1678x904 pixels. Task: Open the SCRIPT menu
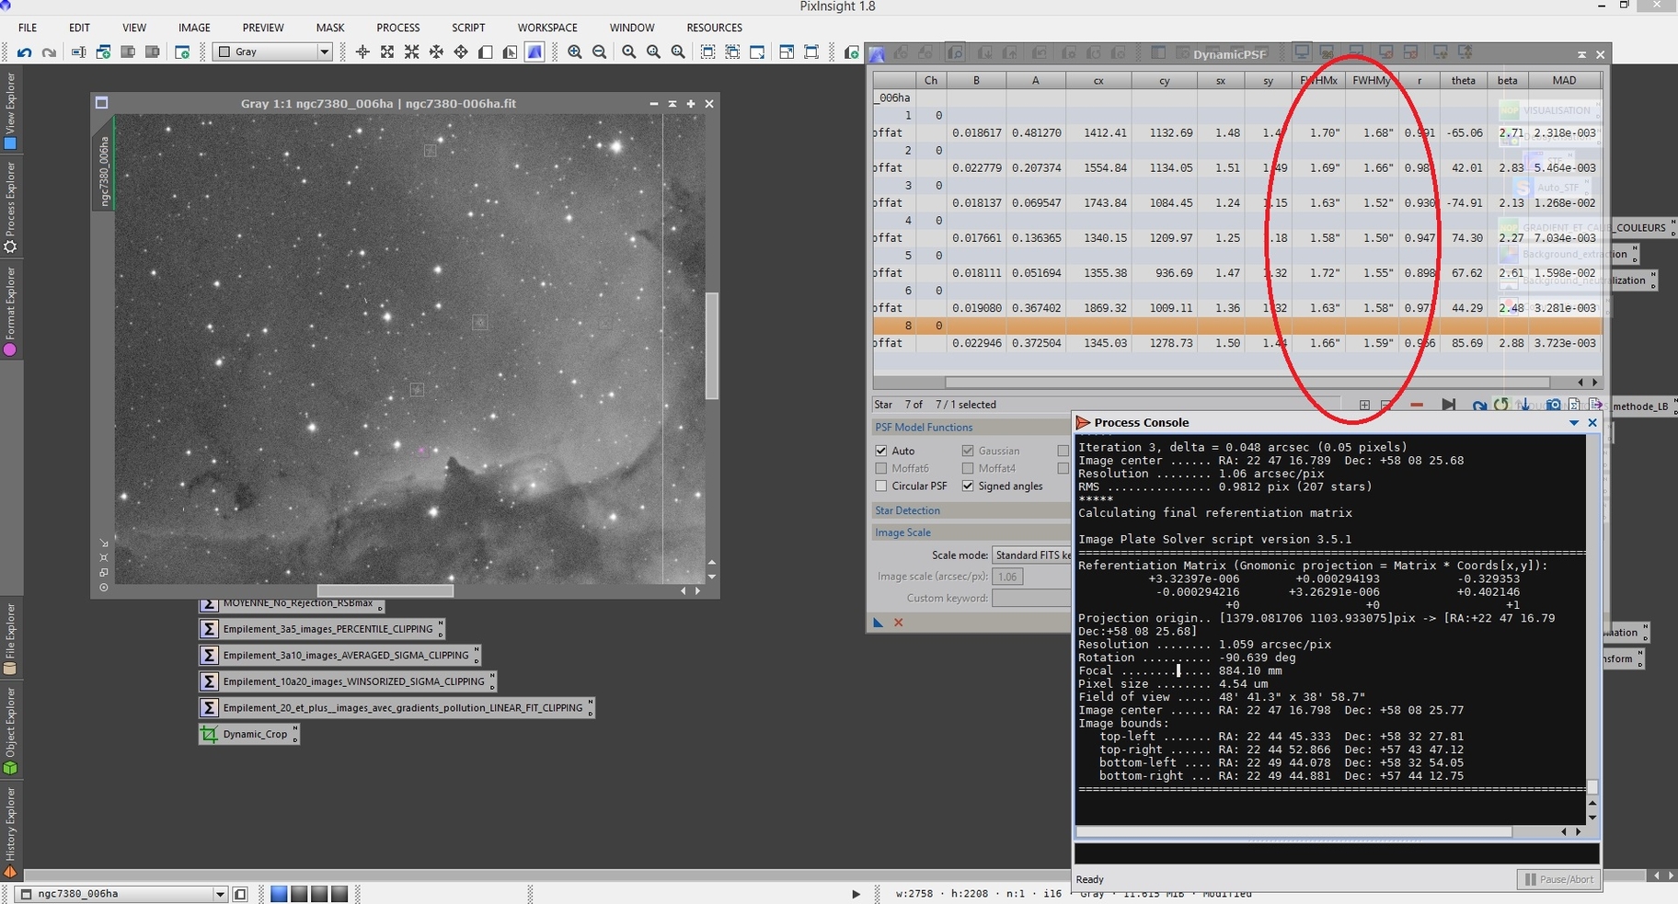(x=468, y=28)
